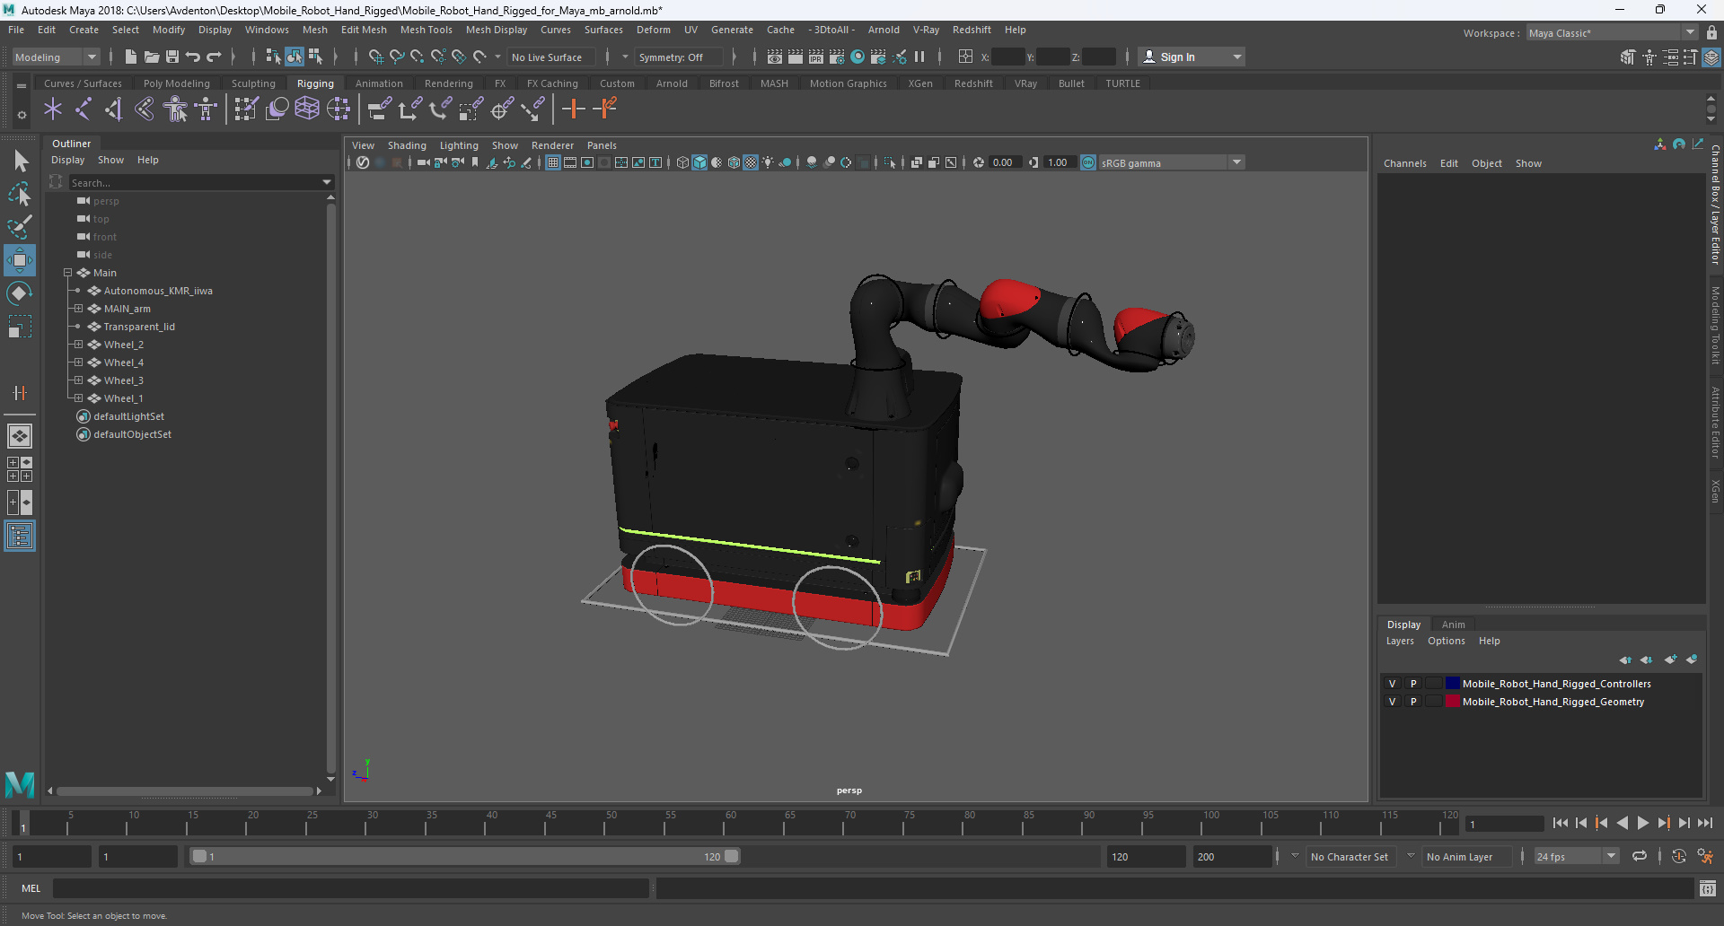Click the Create Joints shelf icon
The width and height of the screenshot is (1724, 926).
(84, 109)
